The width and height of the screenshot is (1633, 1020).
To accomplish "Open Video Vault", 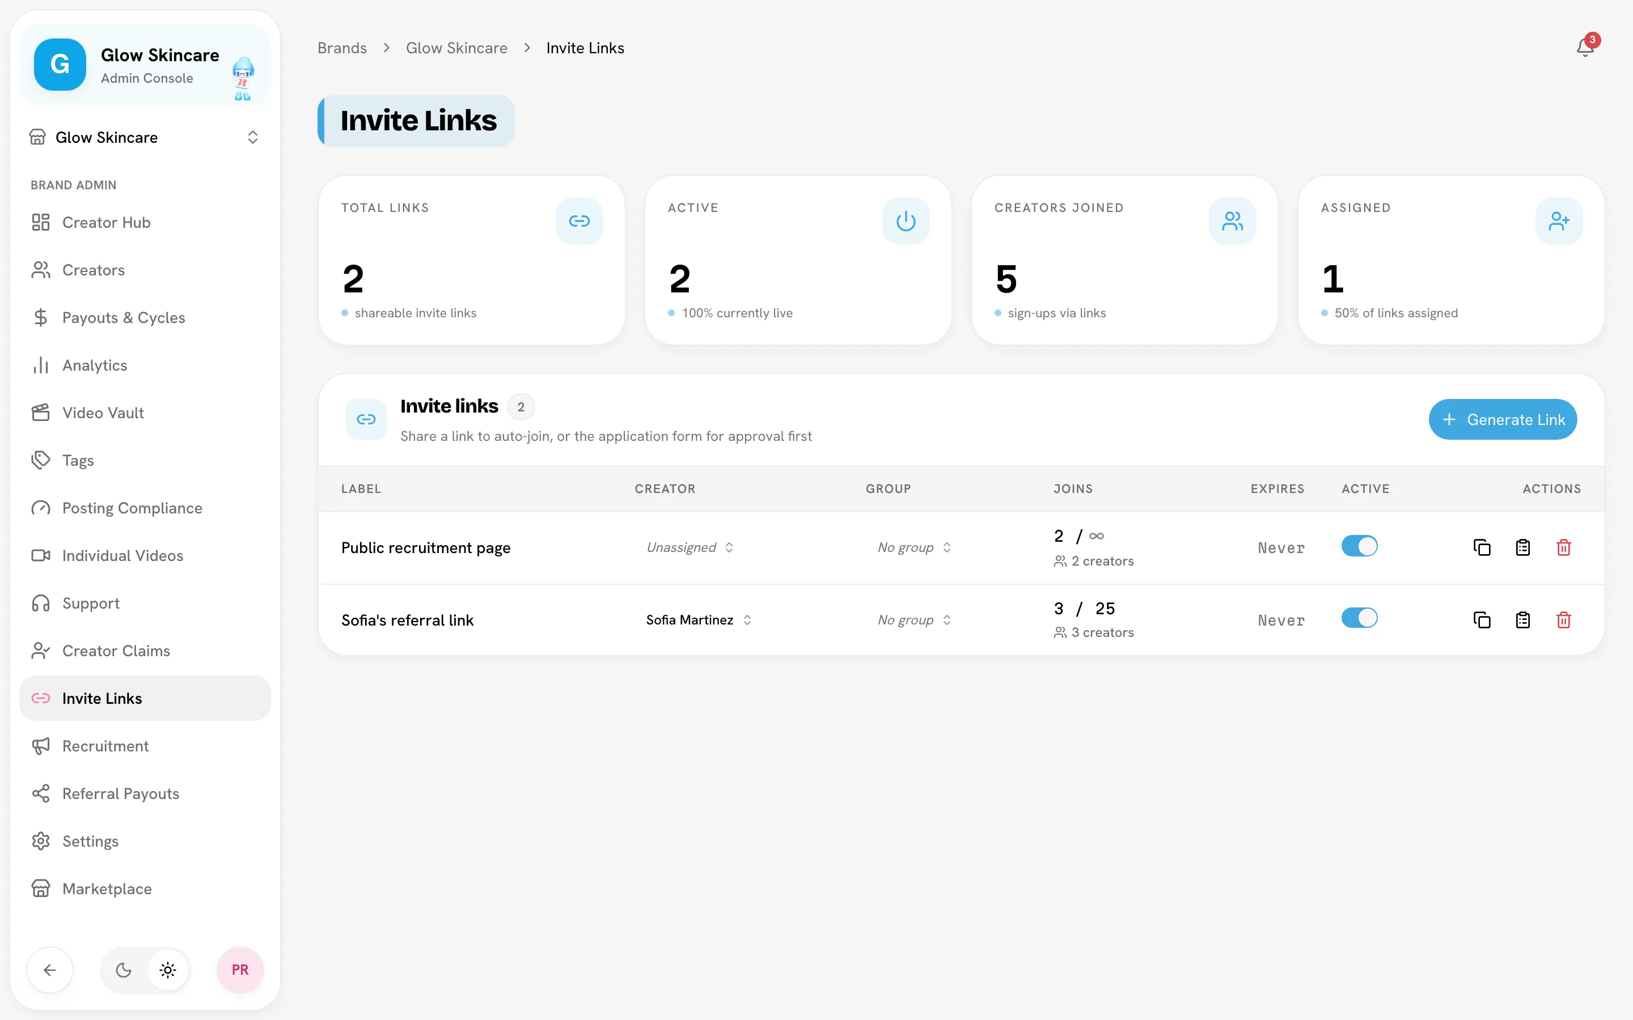I will coord(145,413).
